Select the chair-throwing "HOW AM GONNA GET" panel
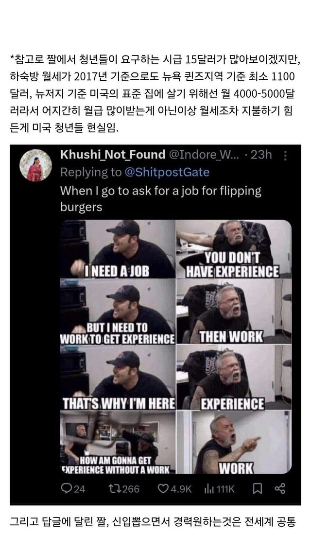The image size is (311, 553). (118, 443)
